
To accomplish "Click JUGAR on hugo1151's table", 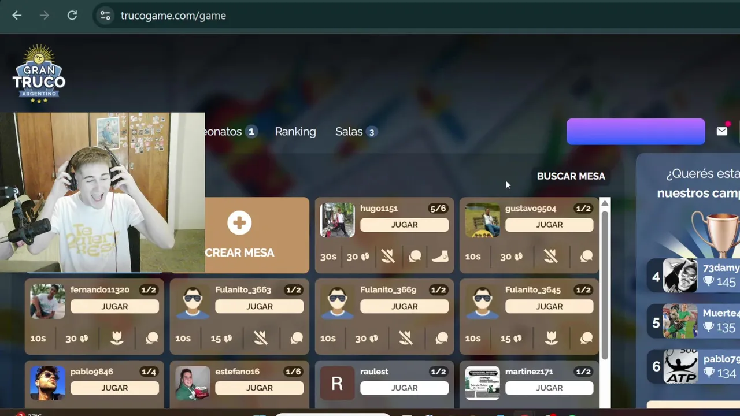I will click(404, 225).
